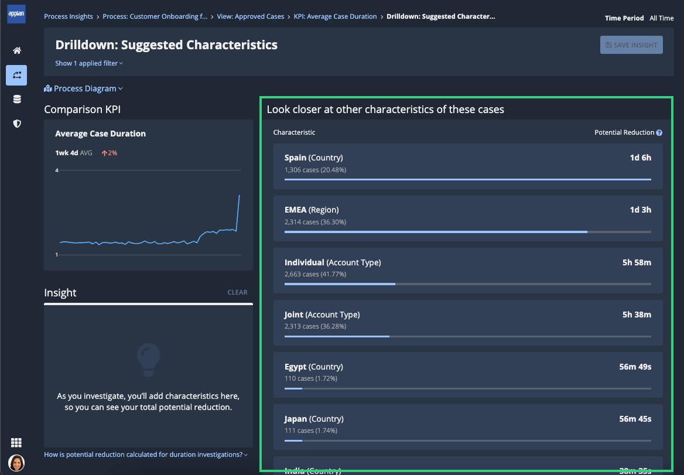Click the 5h 58m reduction value
The width and height of the screenshot is (684, 475).
tap(637, 262)
